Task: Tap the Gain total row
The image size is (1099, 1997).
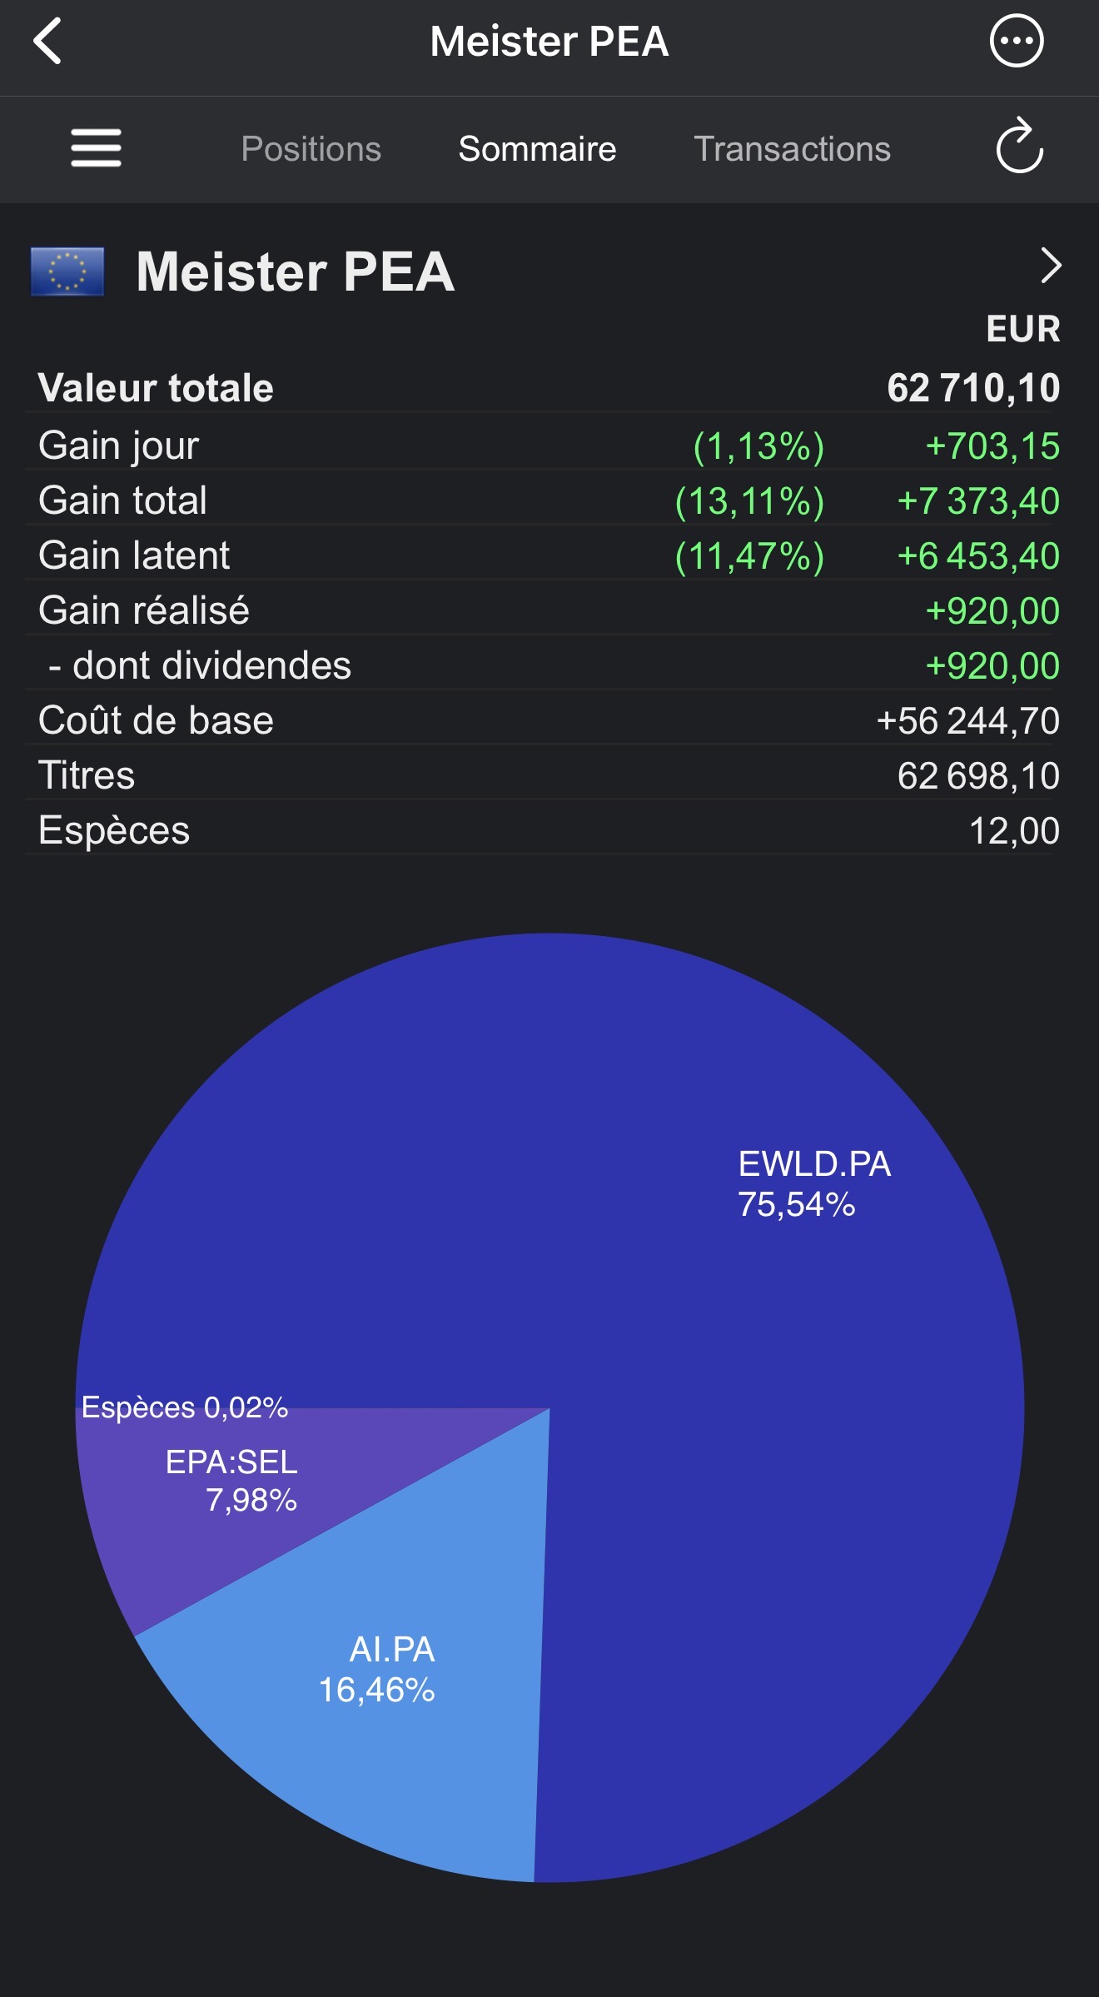Action: (x=549, y=500)
